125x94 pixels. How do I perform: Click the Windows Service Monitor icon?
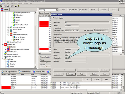pos(11,35)
